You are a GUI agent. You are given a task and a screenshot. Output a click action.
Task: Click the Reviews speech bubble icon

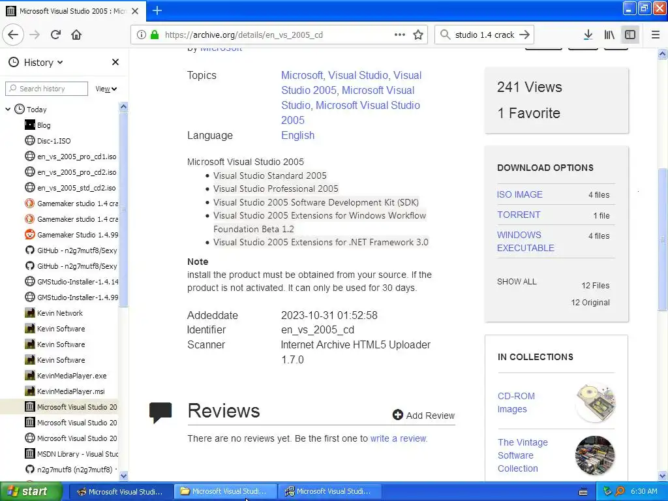[x=160, y=412]
